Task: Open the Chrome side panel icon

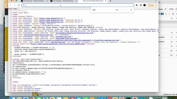Action: (140, 5)
